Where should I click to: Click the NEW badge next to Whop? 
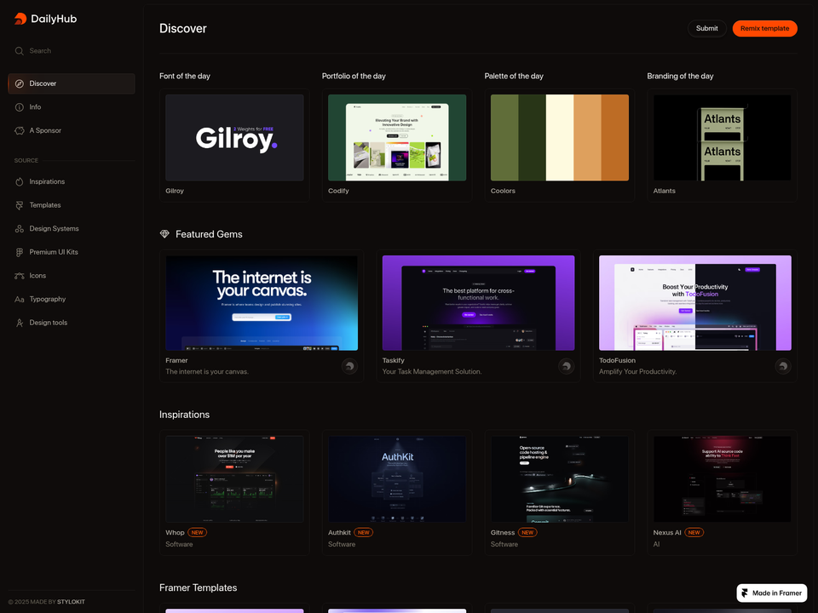point(197,533)
